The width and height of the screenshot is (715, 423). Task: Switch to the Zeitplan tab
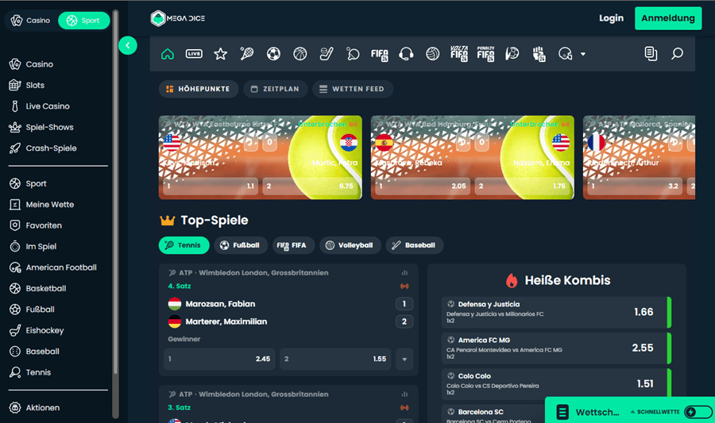pyautogui.click(x=275, y=89)
